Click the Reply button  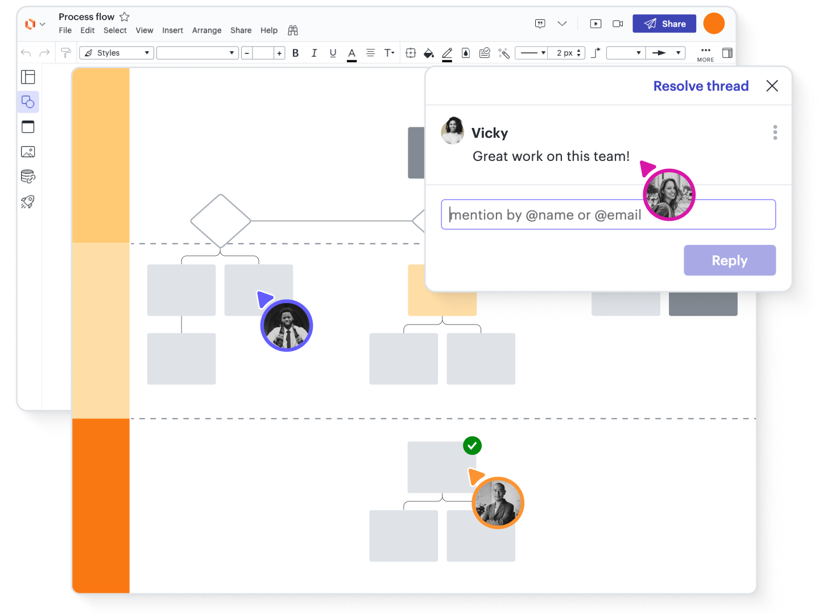(729, 260)
